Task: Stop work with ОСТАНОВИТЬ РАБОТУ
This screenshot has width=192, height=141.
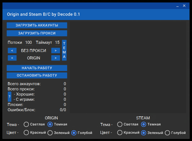Action: [x=37, y=75]
